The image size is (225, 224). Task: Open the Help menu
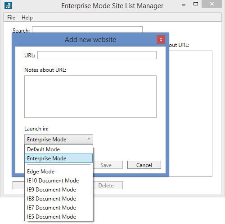point(27,18)
